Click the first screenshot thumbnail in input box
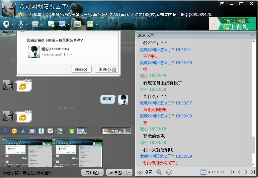The width and height of the screenshot is (258, 178). (27, 153)
